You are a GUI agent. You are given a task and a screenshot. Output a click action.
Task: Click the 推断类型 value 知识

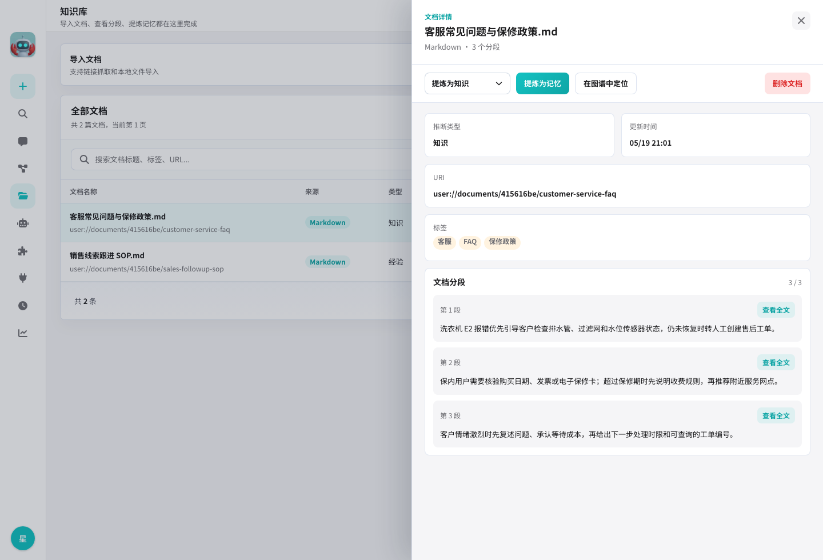441,143
